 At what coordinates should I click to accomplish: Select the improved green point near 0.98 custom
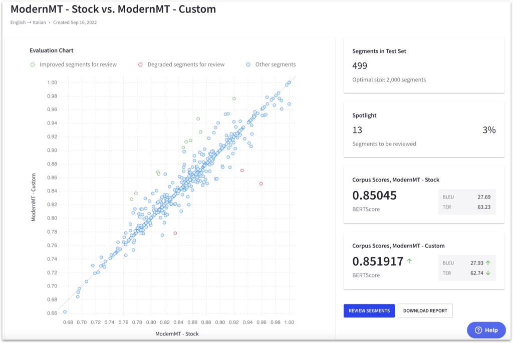point(234,98)
